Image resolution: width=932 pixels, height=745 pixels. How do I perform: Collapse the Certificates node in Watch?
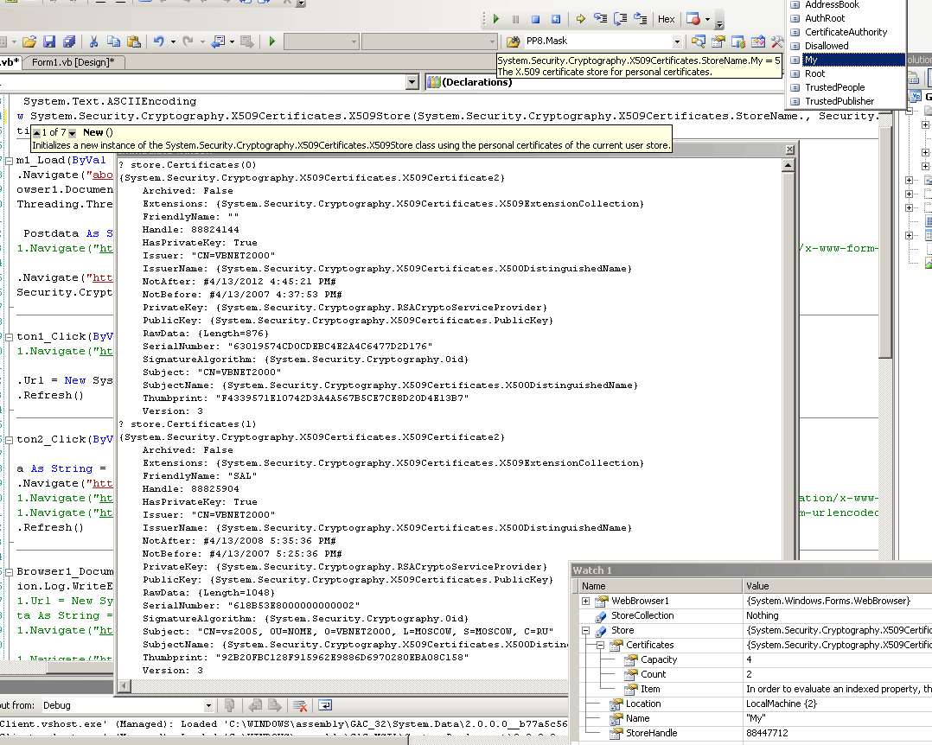coord(601,645)
